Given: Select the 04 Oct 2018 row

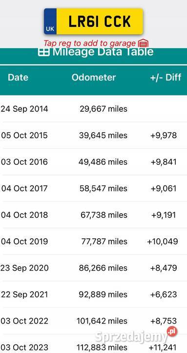Looking at the screenshot, I should pyautogui.click(x=94, y=215).
